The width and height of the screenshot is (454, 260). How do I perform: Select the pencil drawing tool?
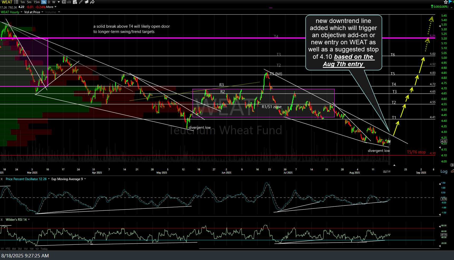click(81, 2)
